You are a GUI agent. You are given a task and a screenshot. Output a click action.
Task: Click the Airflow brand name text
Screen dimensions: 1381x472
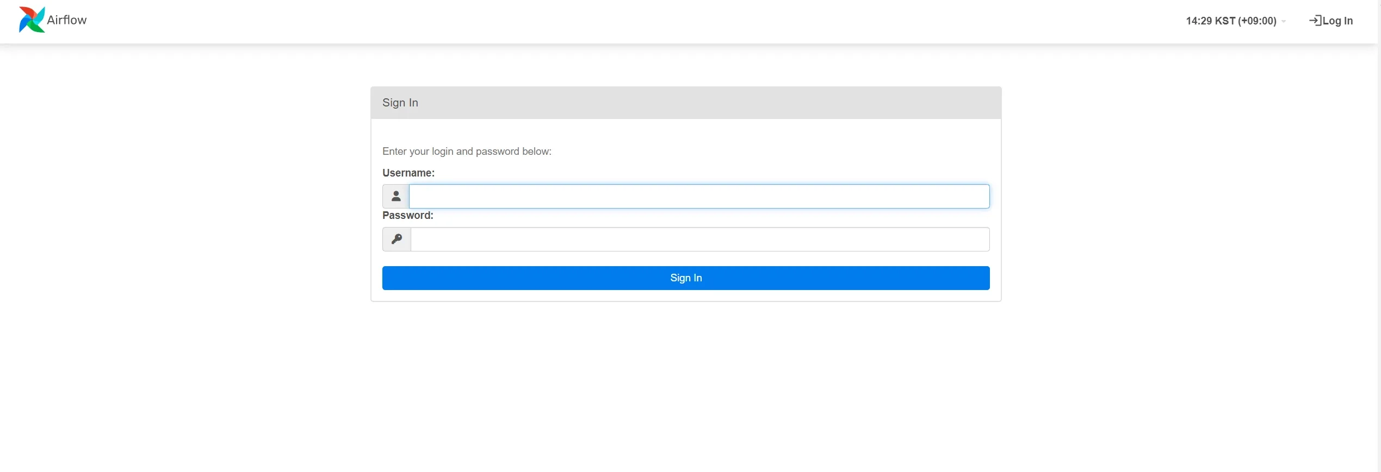(67, 20)
